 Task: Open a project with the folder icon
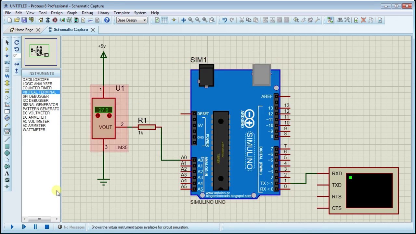(x=17, y=20)
